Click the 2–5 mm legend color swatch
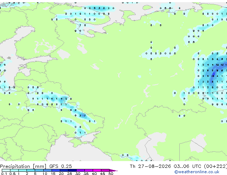This screenshot has width=227, height=175. pos(31,170)
